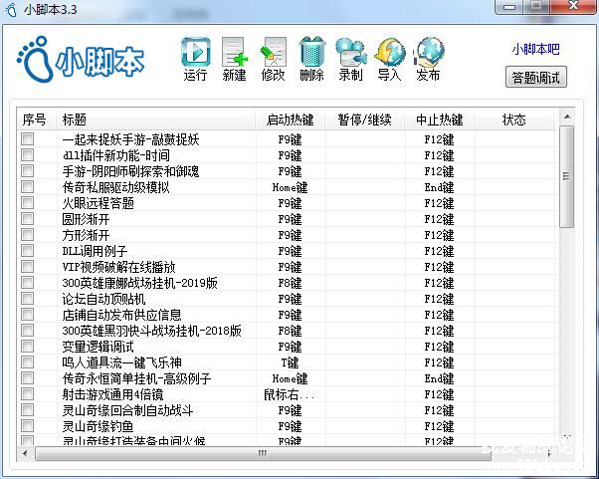The height and width of the screenshot is (479, 599).
Task: Sort by the 序号 column header
Action: click(x=37, y=120)
